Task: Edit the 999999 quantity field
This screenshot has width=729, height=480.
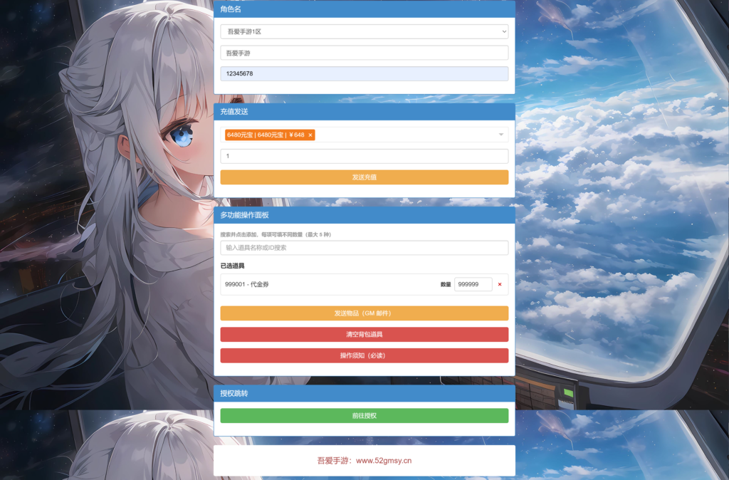Action: click(x=473, y=284)
